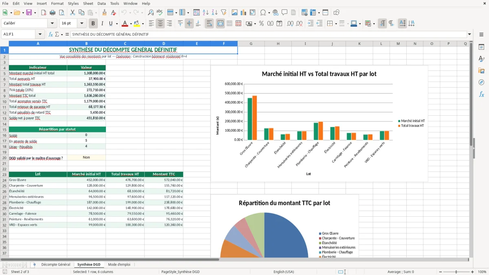Expand the Name Box dropdown

(40, 34)
